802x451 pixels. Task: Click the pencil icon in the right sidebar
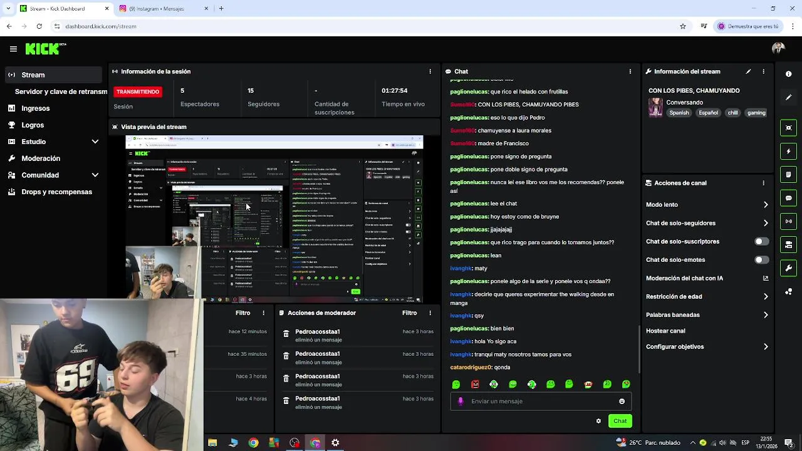tap(788, 98)
